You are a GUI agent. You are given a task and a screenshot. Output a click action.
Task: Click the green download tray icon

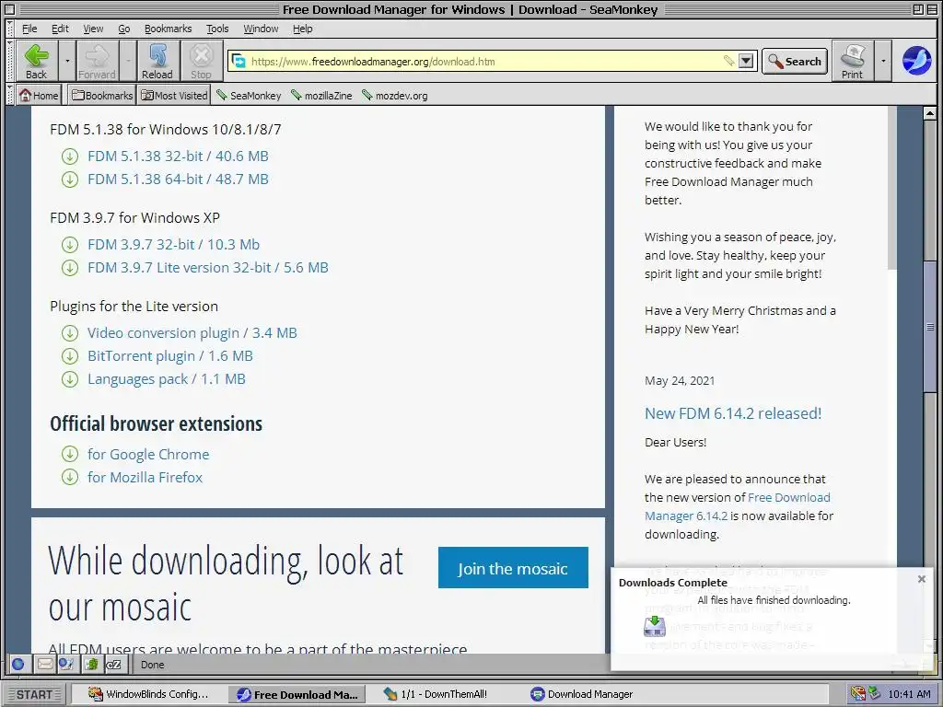pyautogui.click(x=875, y=694)
